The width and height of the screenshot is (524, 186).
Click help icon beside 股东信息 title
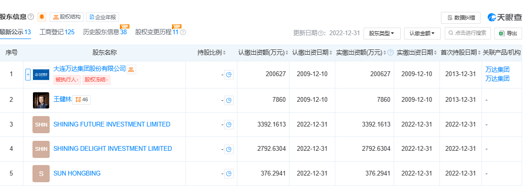point(31,17)
